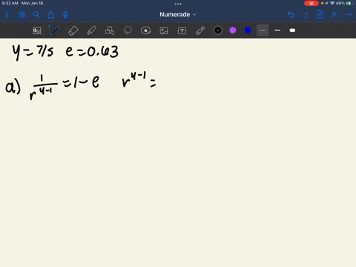
Task: Select the Pen tool
Action: pos(55,30)
